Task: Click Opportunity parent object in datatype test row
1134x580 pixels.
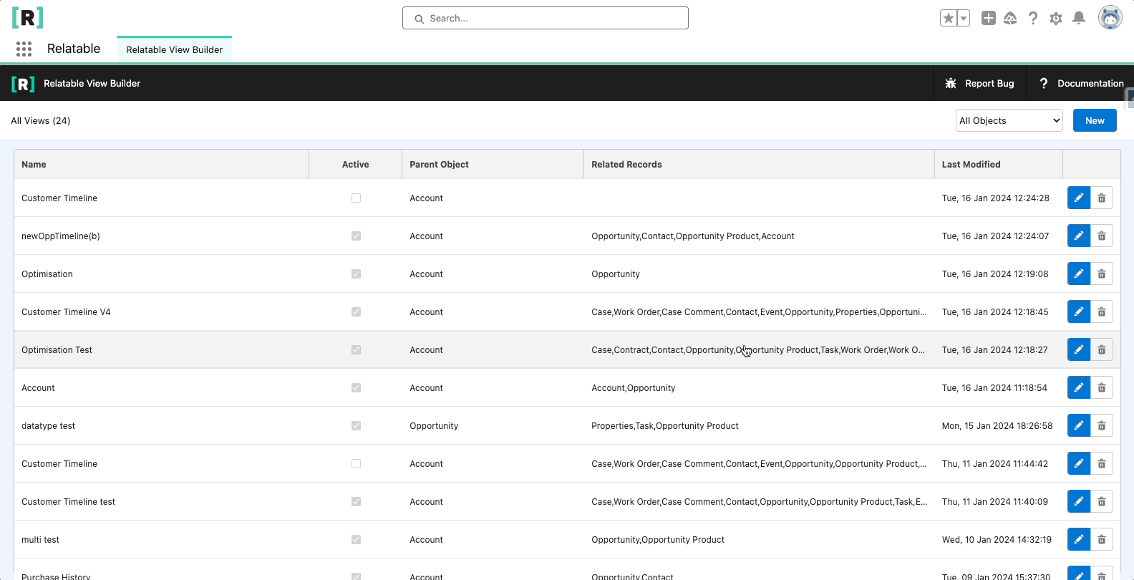Action: [x=434, y=425]
